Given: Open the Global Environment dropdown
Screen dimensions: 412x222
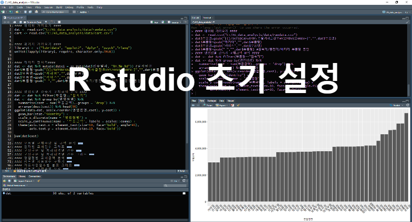Looking at the screenshot, I should (16, 186).
